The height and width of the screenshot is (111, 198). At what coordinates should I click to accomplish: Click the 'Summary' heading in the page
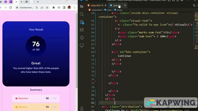pos(36,90)
